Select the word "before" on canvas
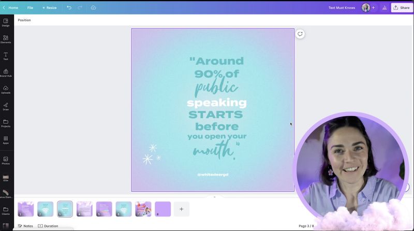 tap(217, 126)
